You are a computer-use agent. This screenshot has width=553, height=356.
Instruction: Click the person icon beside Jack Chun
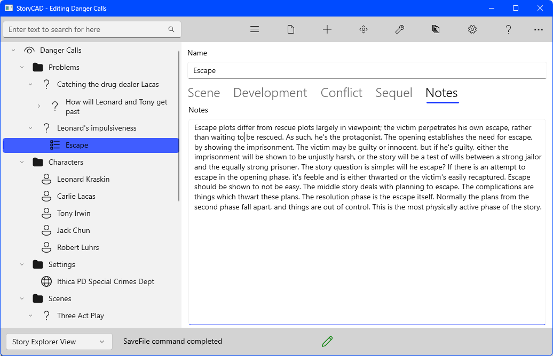tap(46, 230)
